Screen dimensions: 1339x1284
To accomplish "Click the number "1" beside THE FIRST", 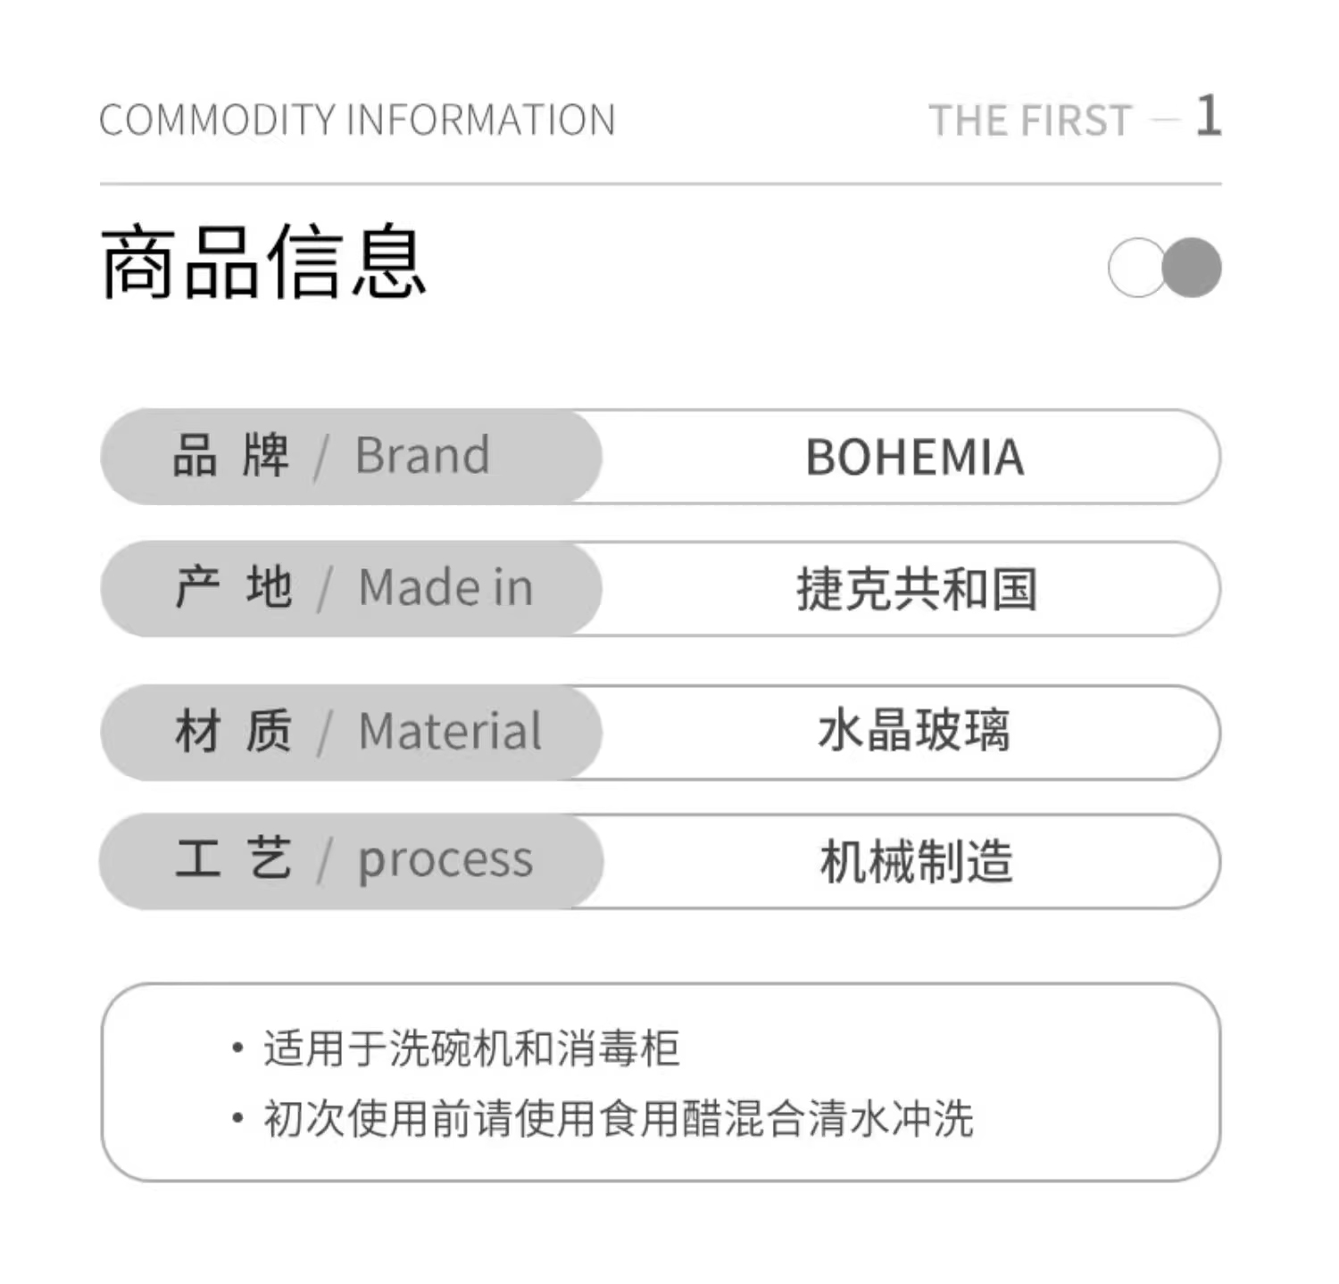I will pyautogui.click(x=1209, y=116).
